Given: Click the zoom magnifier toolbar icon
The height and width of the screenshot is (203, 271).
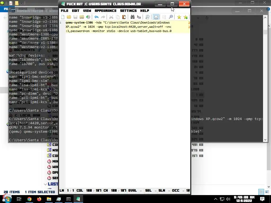Looking at the screenshot, I should pos(171,17).
